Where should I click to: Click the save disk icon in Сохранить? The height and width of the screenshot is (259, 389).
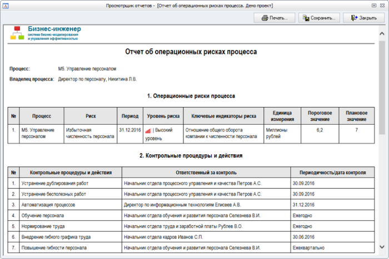(x=306, y=18)
